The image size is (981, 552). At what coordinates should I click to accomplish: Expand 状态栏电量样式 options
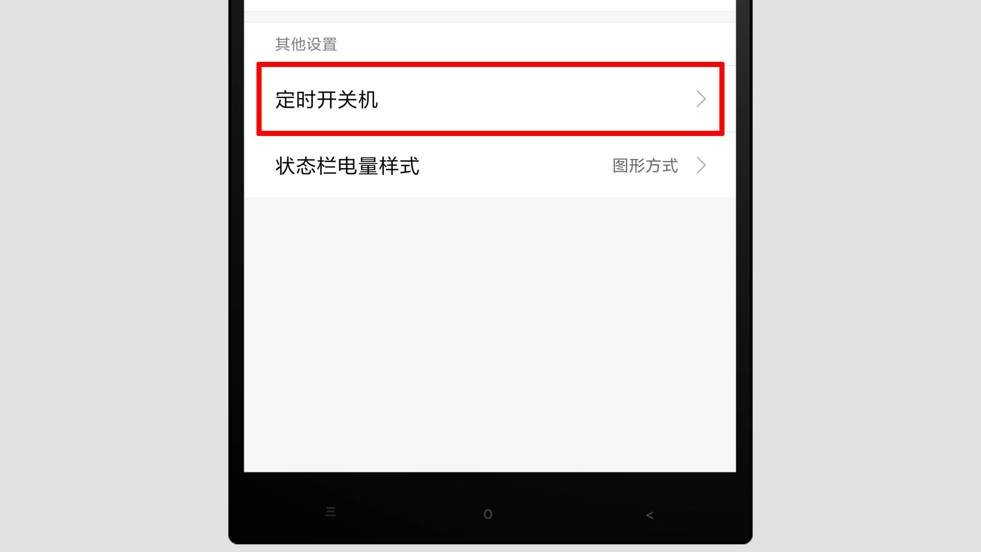click(x=700, y=165)
